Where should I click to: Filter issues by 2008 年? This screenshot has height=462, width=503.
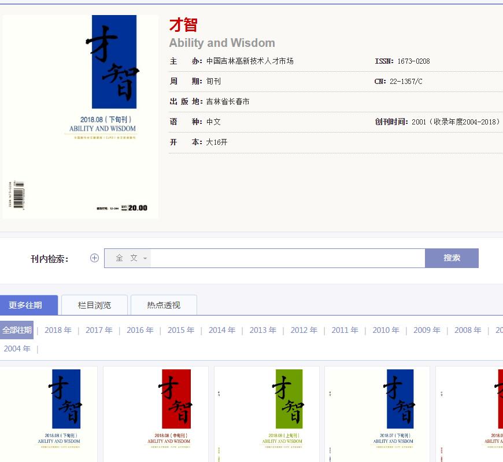coord(468,330)
